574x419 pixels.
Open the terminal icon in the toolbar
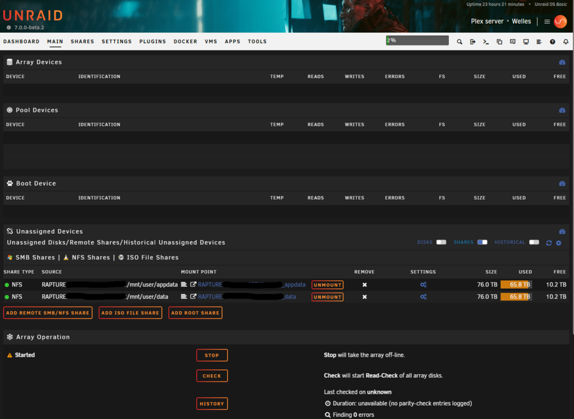pos(486,42)
